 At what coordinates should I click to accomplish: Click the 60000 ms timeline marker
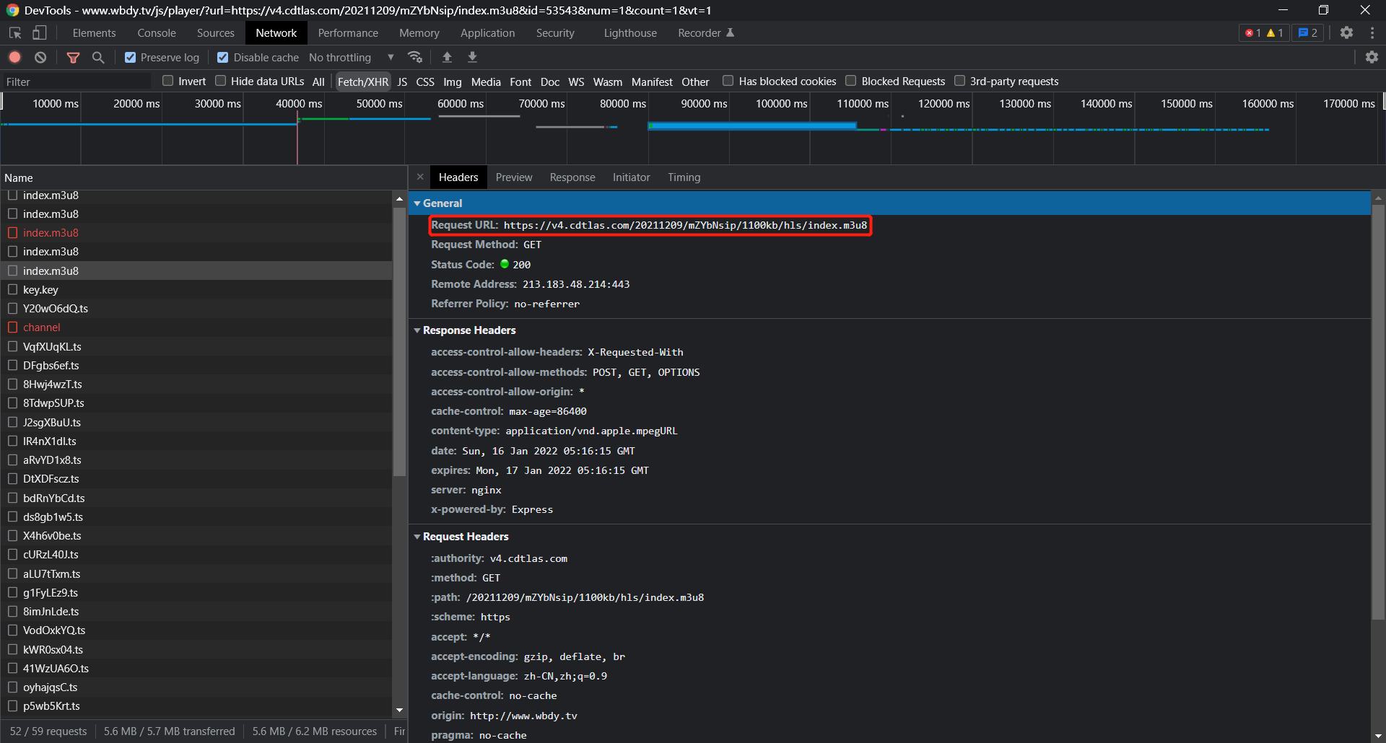461,104
